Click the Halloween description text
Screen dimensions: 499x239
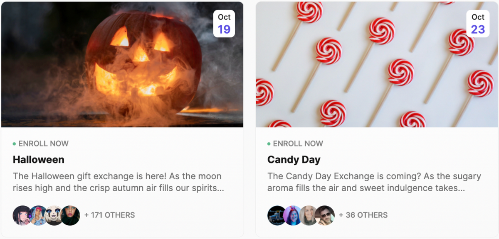118,182
